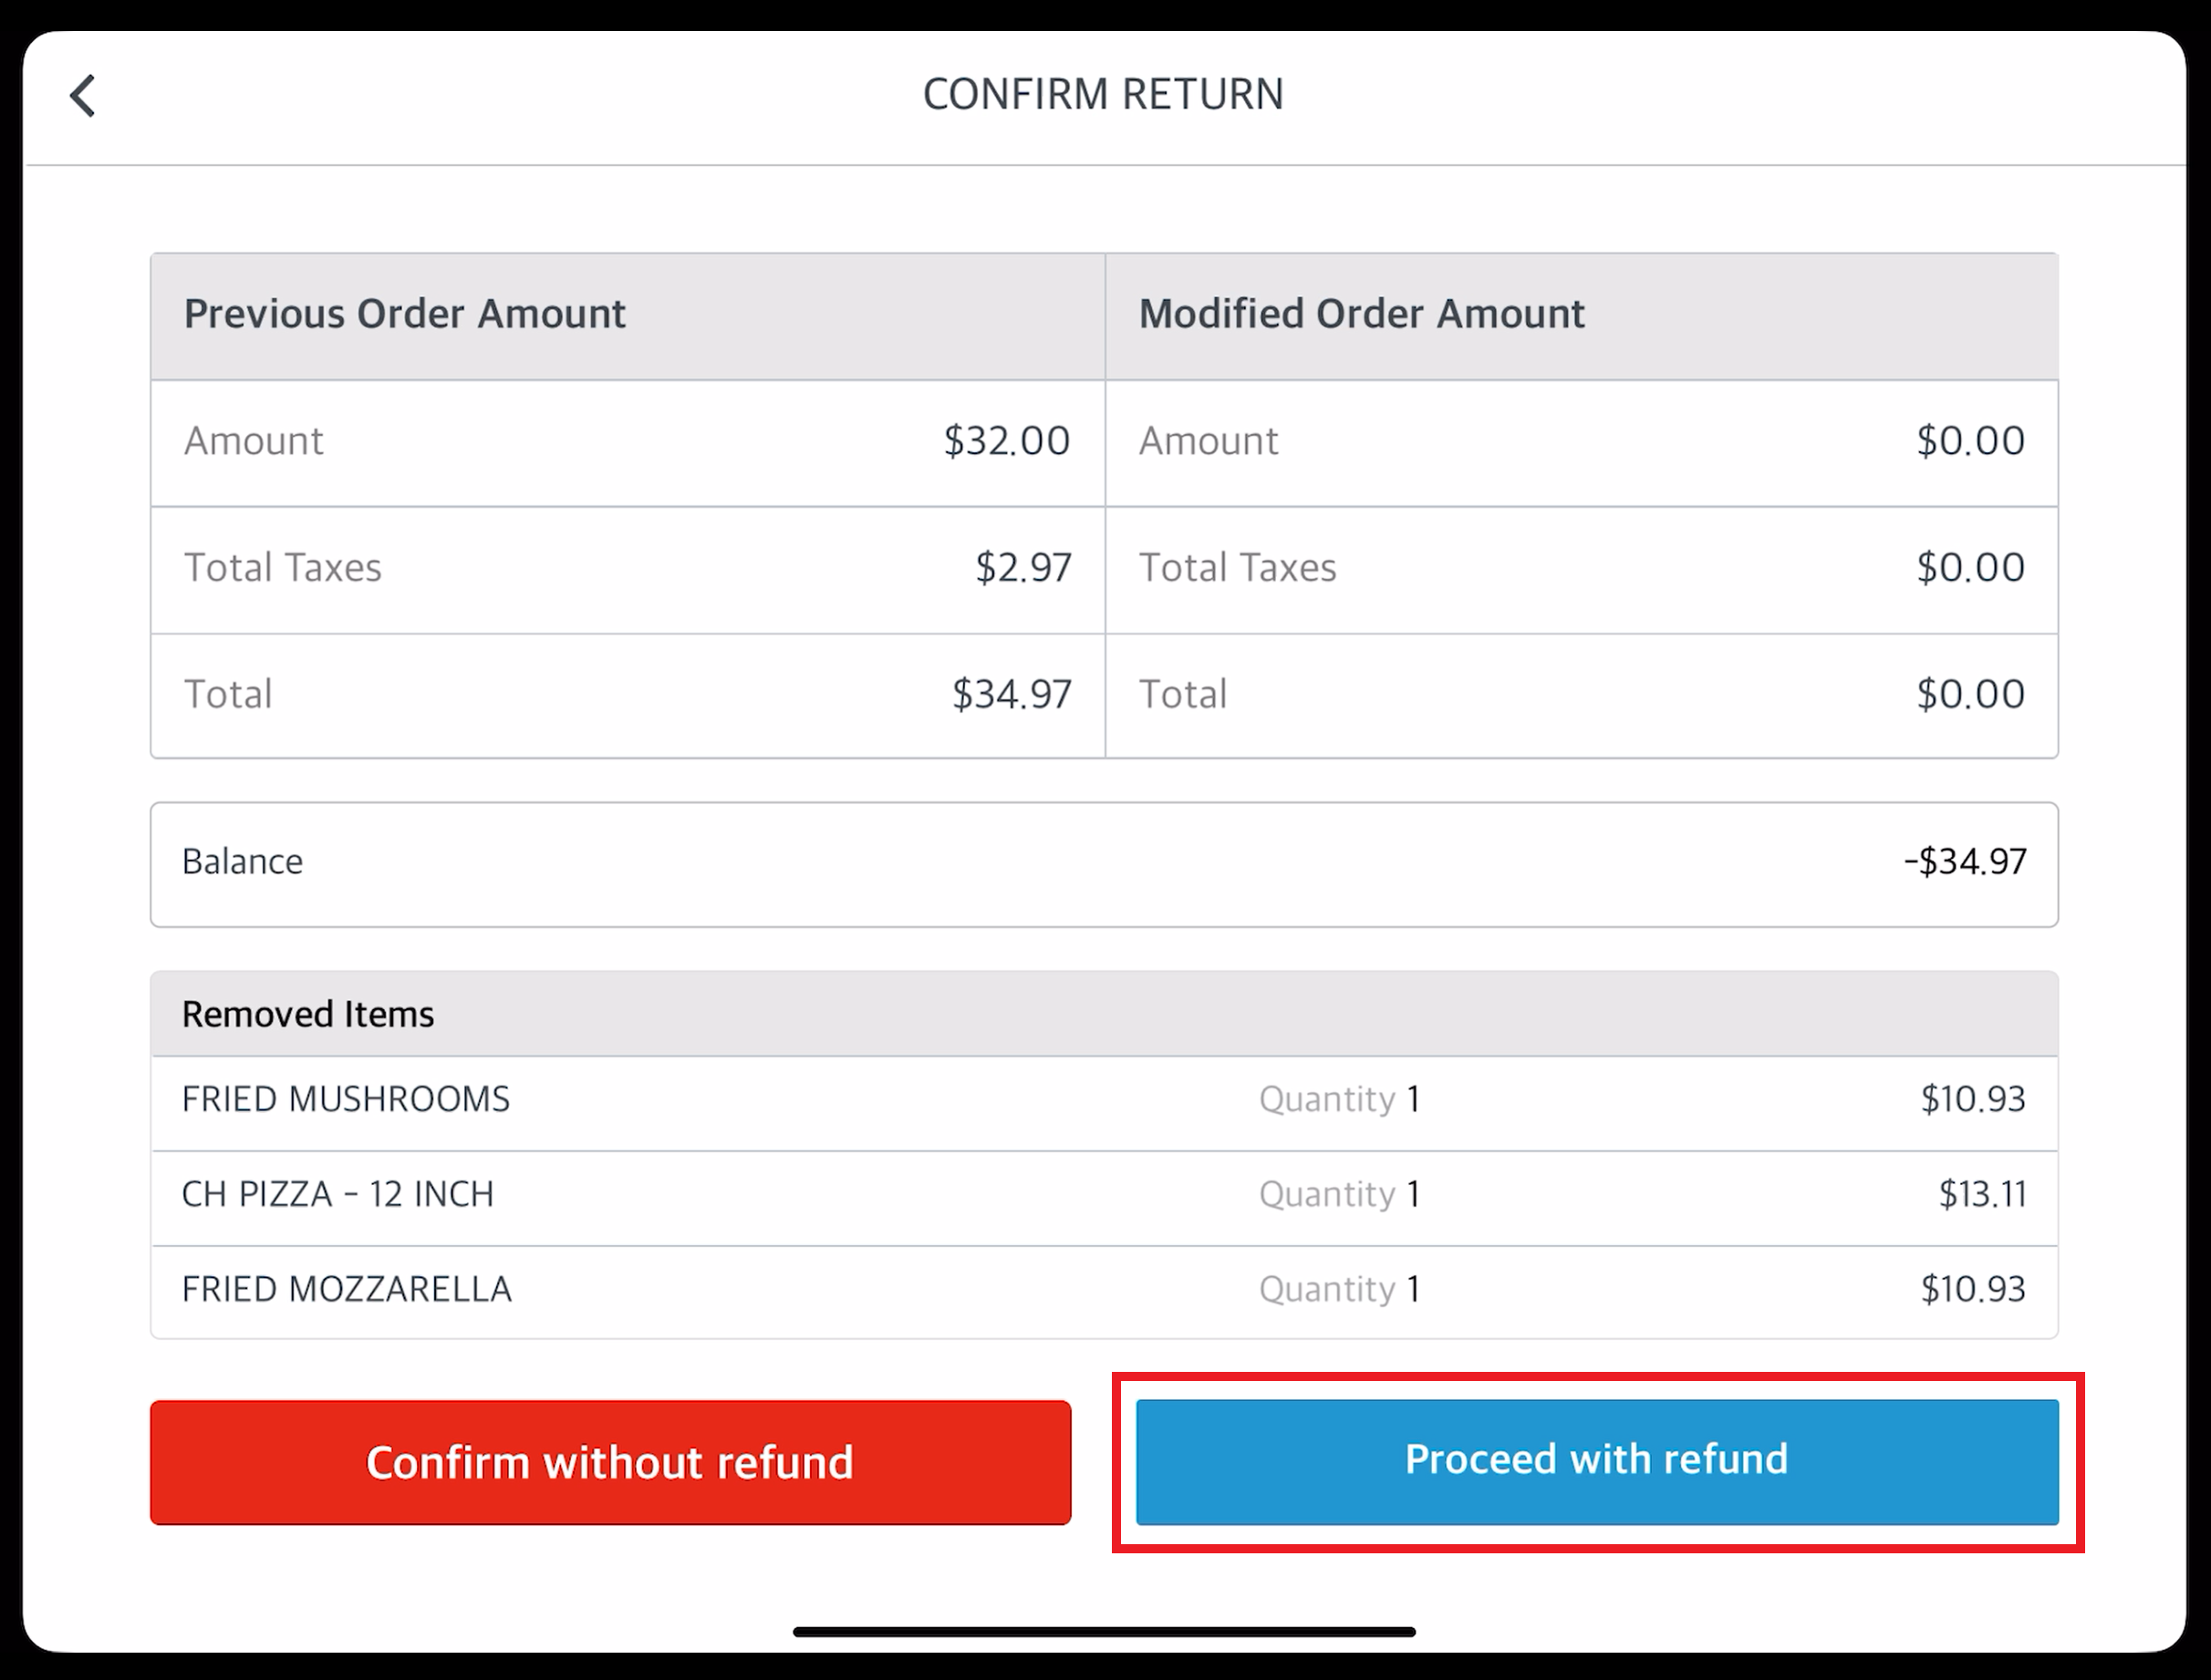Click the $34.97 previous total value

point(1011,694)
